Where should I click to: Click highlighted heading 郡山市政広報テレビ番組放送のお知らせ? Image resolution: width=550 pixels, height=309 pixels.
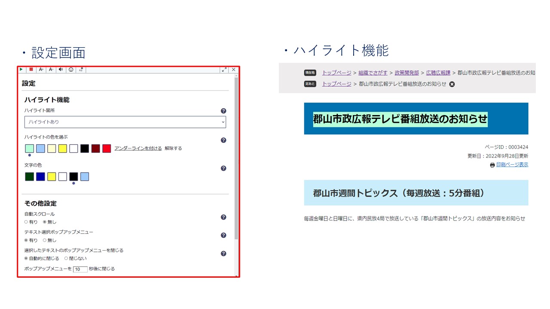400,119
